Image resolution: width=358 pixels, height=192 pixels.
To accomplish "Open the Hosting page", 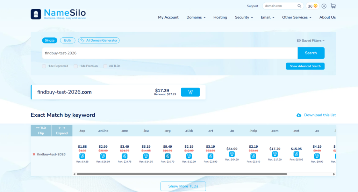I will [220, 17].
